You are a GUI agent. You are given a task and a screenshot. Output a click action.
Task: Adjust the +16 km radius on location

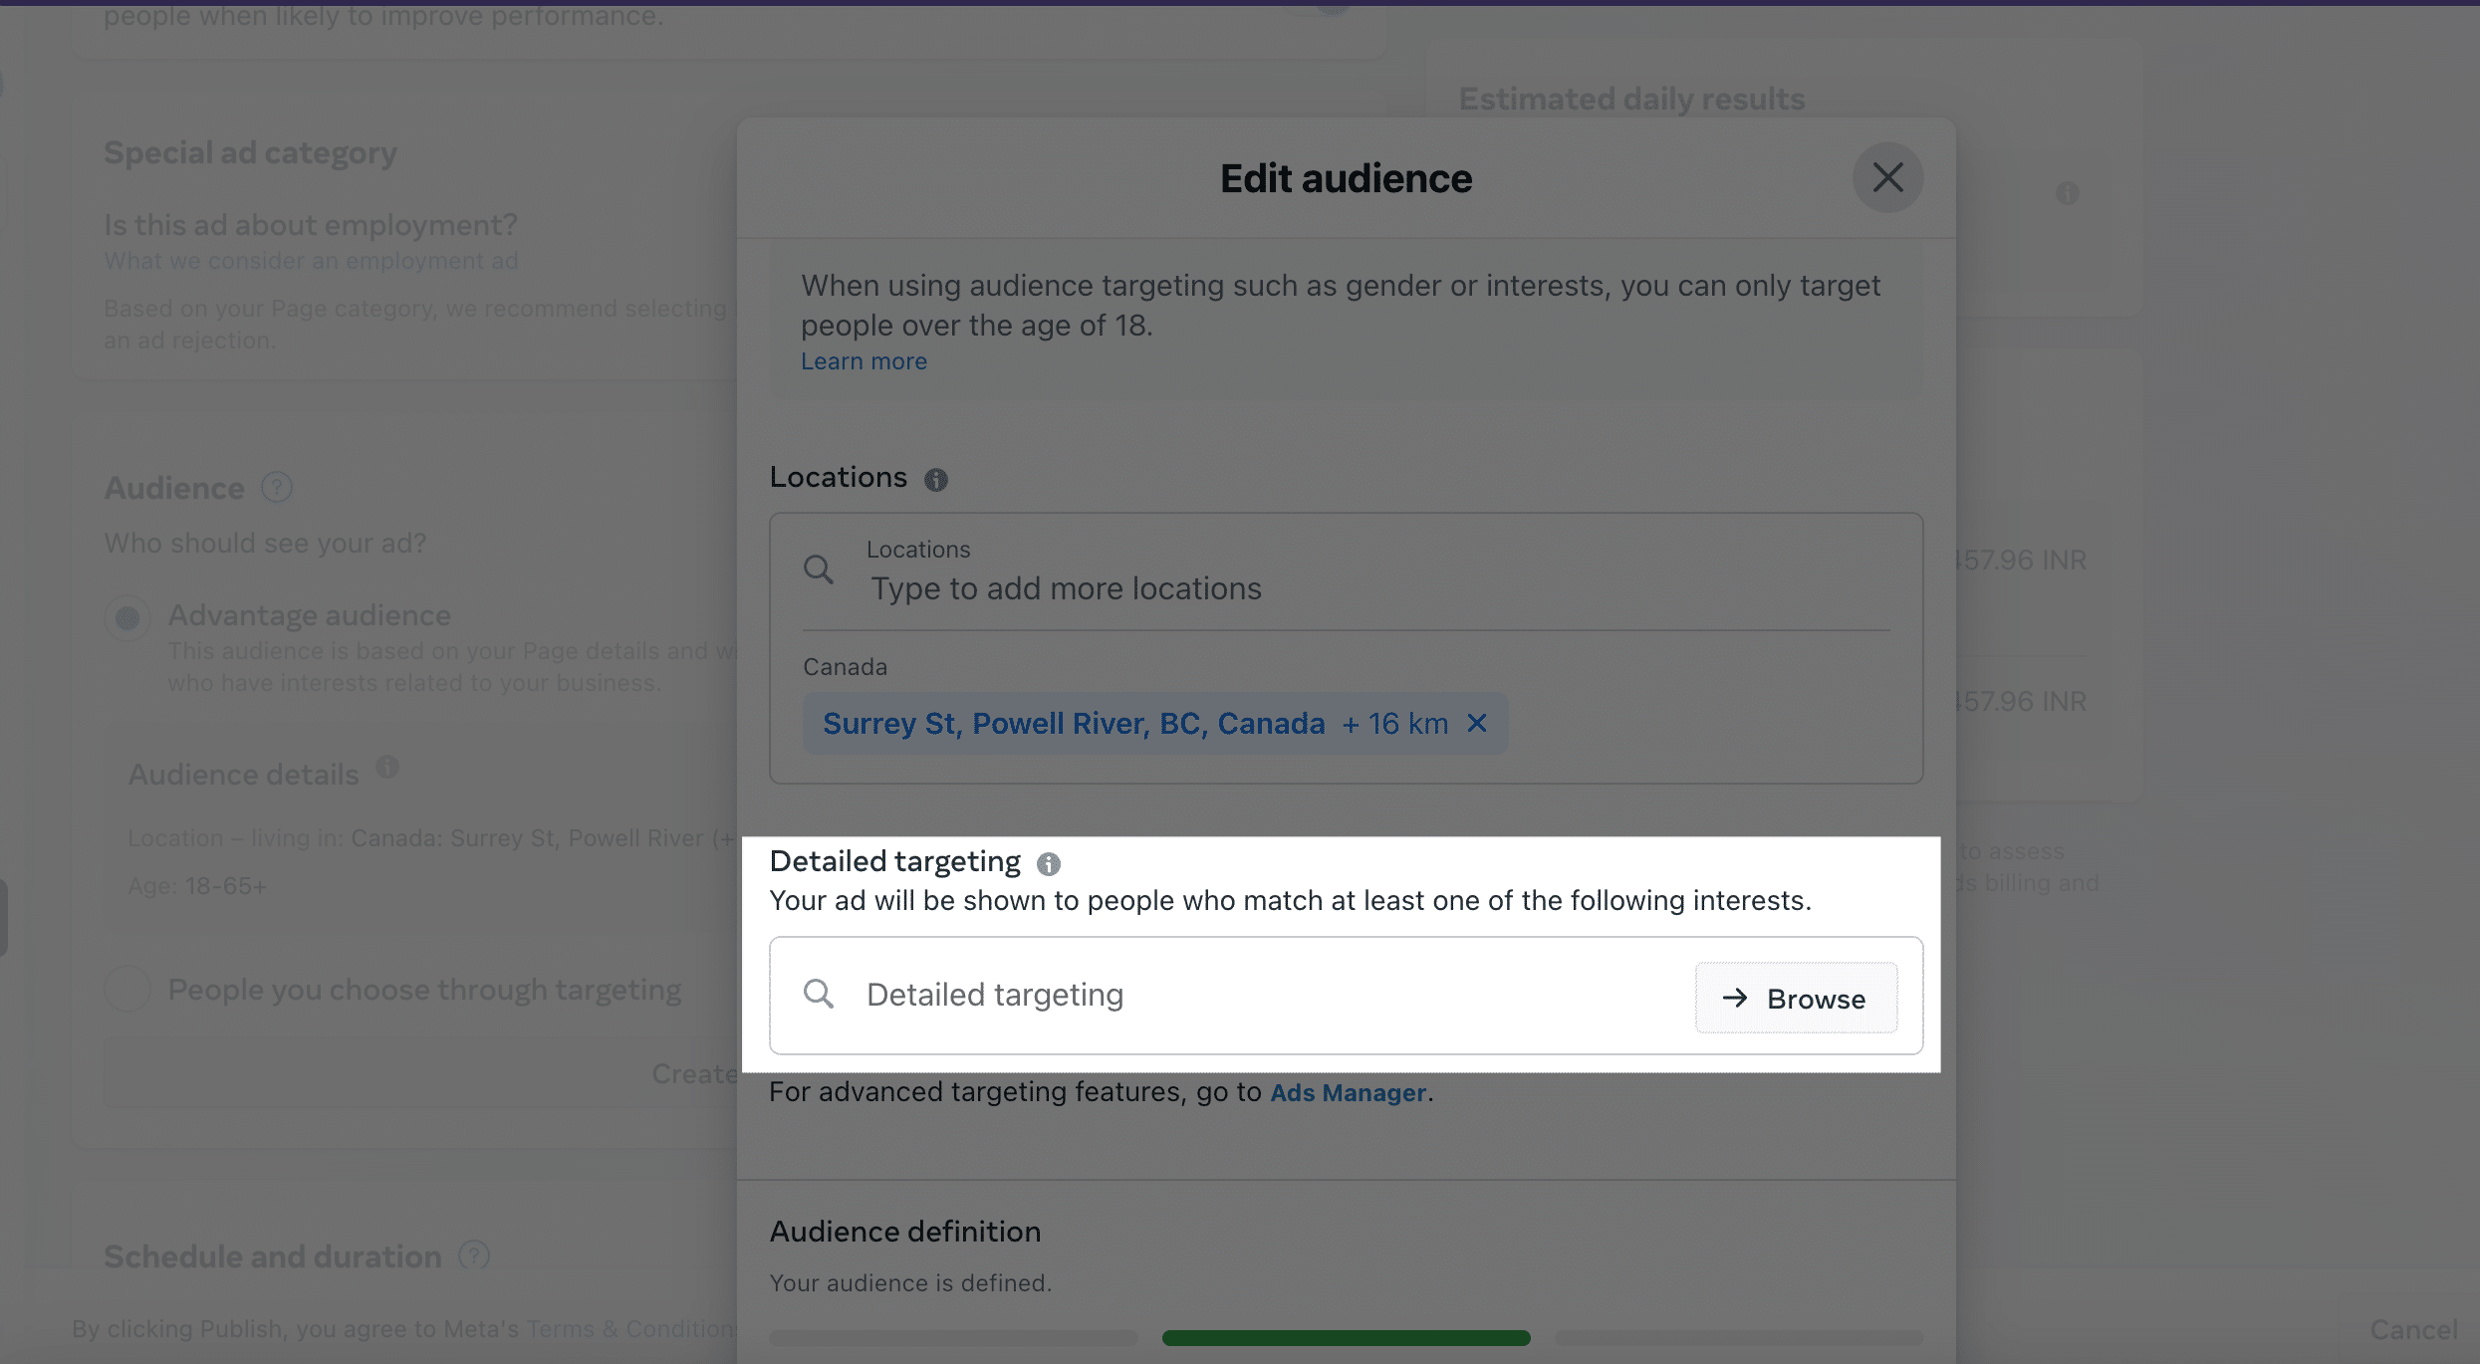[1395, 724]
